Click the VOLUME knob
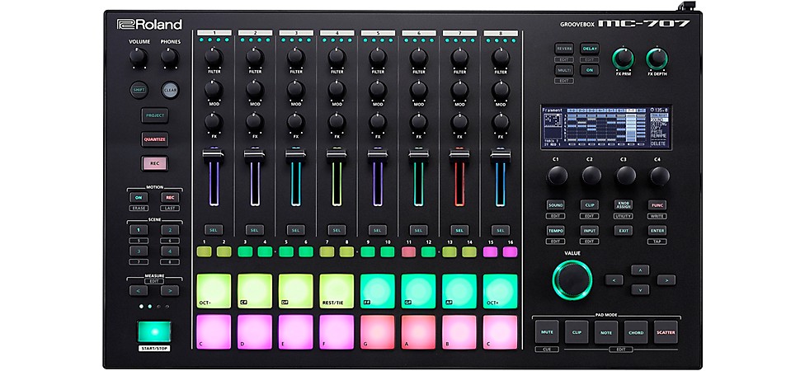This screenshot has height=371, width=805. point(139,58)
